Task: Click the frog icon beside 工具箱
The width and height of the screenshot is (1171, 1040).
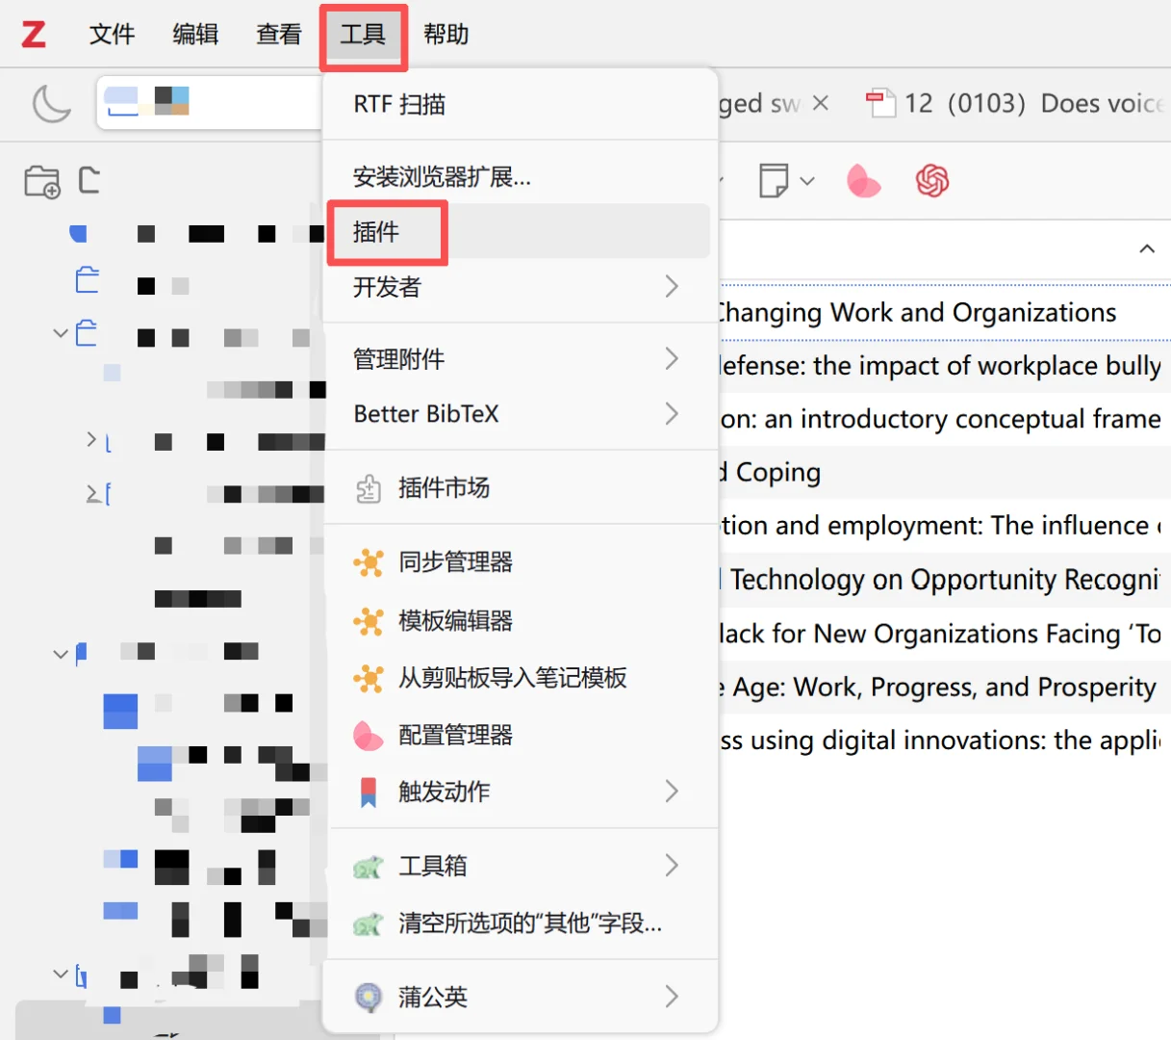Action: 369,866
